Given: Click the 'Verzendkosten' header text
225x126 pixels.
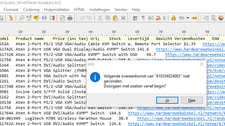Looking at the screenshot, I should [190, 39].
